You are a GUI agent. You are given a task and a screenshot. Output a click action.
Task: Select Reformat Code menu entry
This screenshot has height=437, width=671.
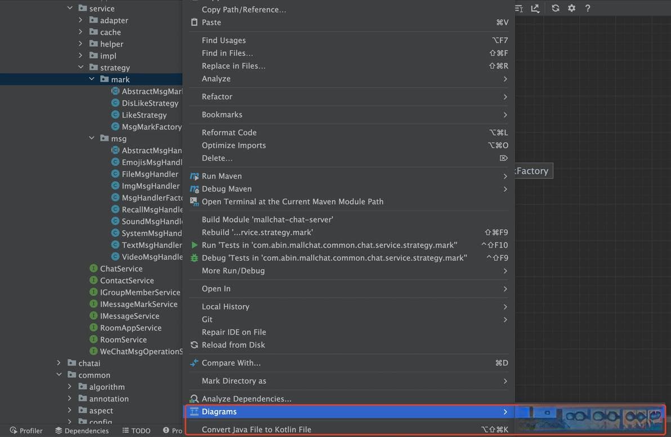[x=349, y=133]
